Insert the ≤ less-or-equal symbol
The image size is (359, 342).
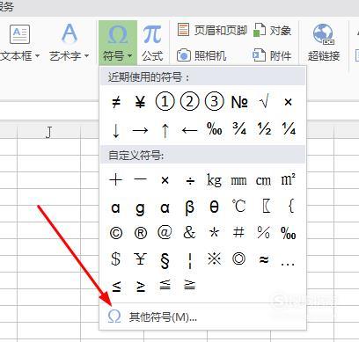pyautogui.click(x=116, y=286)
